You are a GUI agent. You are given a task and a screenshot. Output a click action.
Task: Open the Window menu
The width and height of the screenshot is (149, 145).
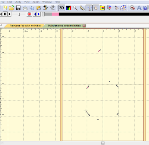point(47,2)
